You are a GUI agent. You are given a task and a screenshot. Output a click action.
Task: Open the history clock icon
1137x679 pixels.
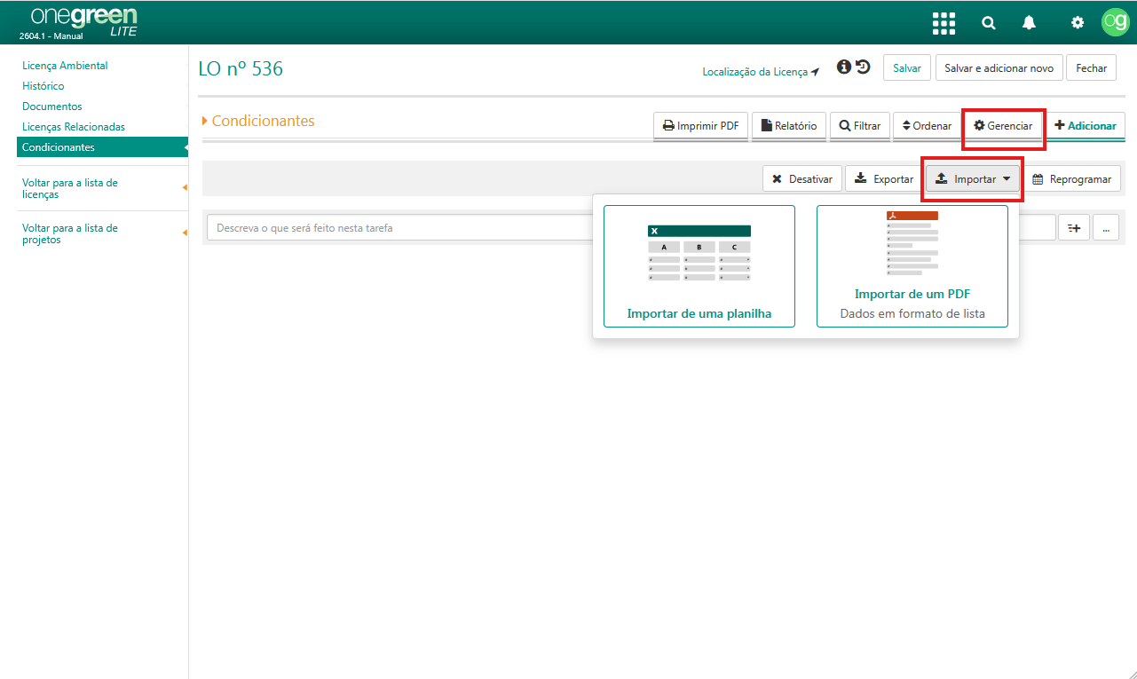pyautogui.click(x=863, y=67)
